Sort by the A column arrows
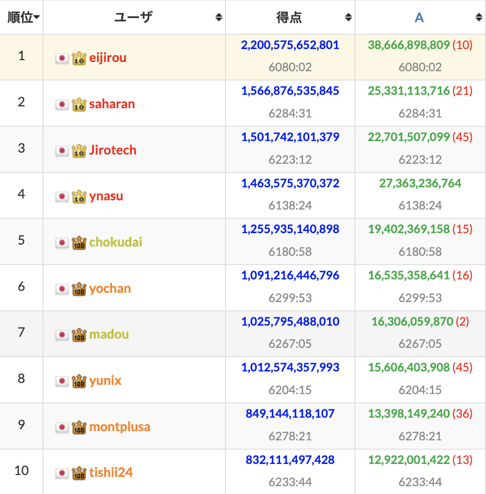 point(479,17)
